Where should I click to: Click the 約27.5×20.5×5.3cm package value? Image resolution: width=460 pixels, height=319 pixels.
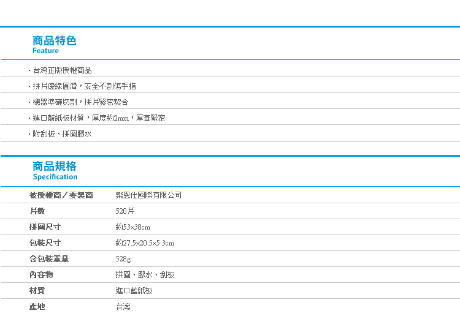pyautogui.click(x=145, y=243)
